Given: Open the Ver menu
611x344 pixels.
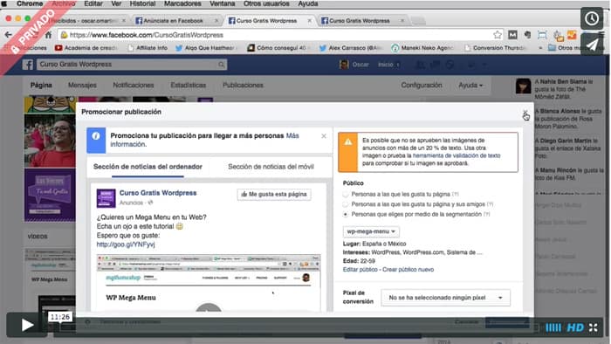Looking at the screenshot, I should (x=116, y=3).
